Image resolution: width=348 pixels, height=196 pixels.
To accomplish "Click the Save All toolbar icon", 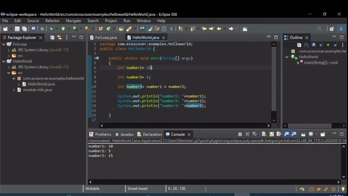I will pos(24,29).
